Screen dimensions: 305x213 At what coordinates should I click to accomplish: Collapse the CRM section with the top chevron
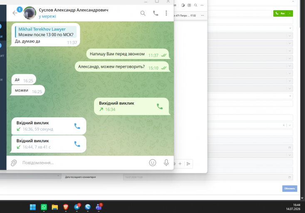click(293, 2)
